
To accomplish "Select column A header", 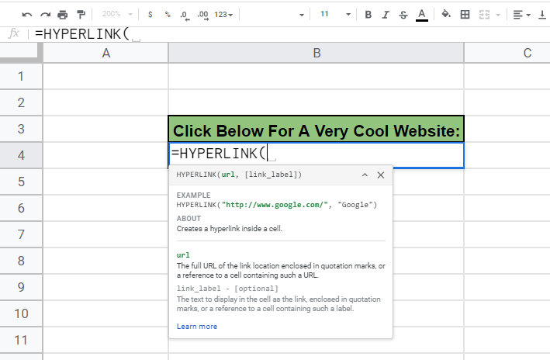I will (106, 53).
